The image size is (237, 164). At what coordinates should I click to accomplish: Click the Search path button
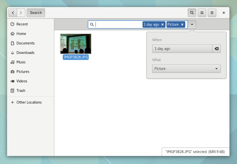[36, 13]
